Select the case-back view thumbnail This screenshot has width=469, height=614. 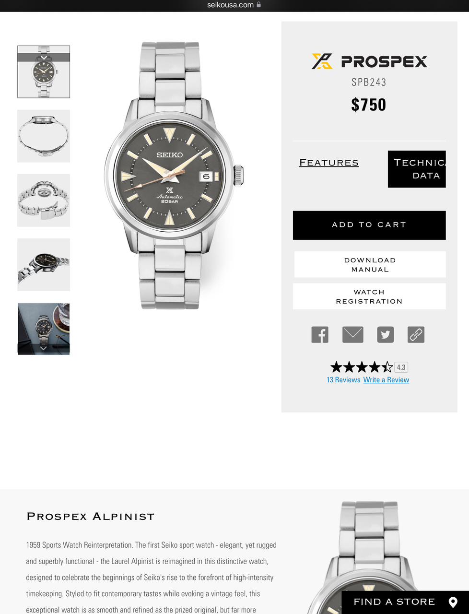[x=44, y=201]
